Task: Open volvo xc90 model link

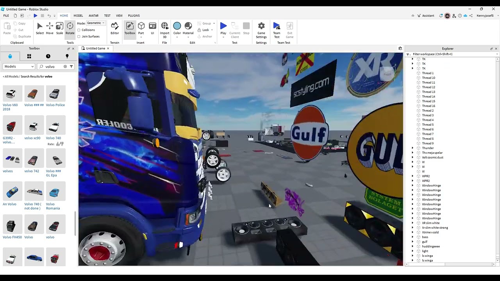Action: 32,138
